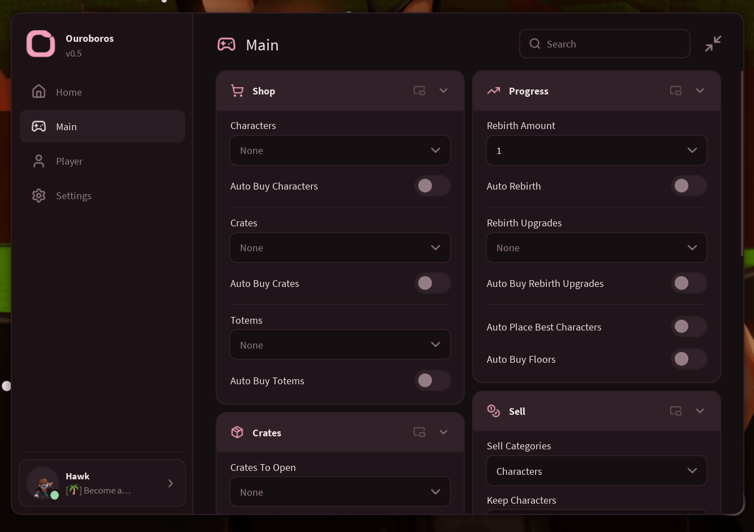The height and width of the screenshot is (532, 754).
Task: Click the Search input field
Action: tap(605, 44)
